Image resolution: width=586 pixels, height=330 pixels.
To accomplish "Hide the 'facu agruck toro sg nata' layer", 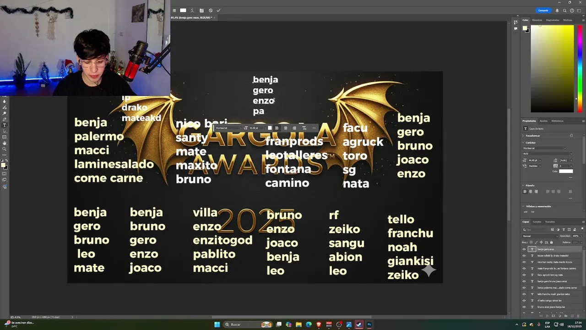I will pos(524,275).
